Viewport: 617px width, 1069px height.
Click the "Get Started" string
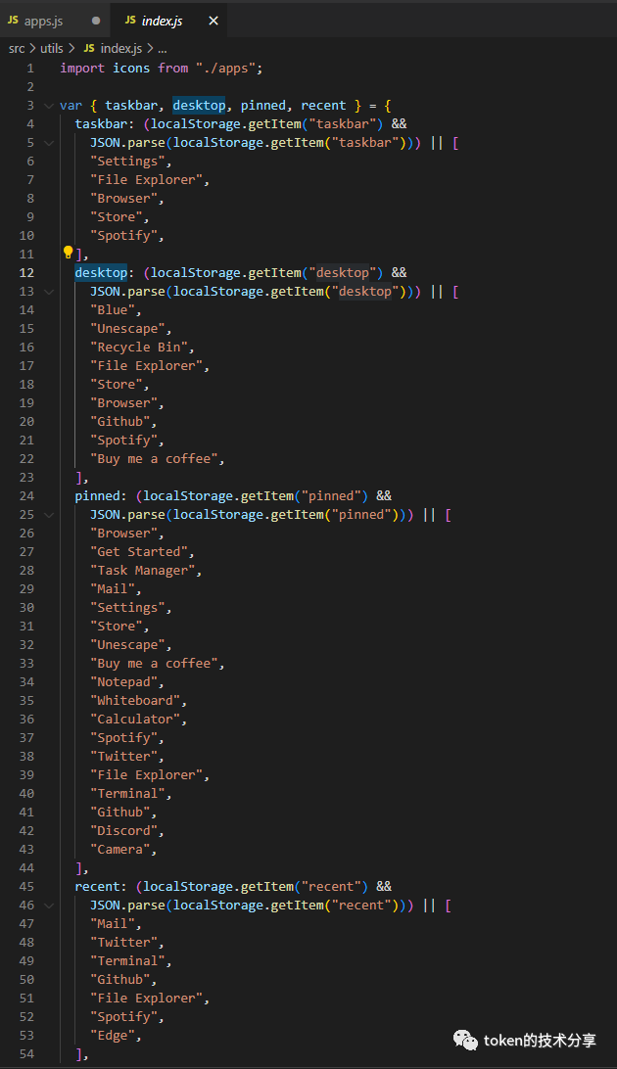pos(138,551)
